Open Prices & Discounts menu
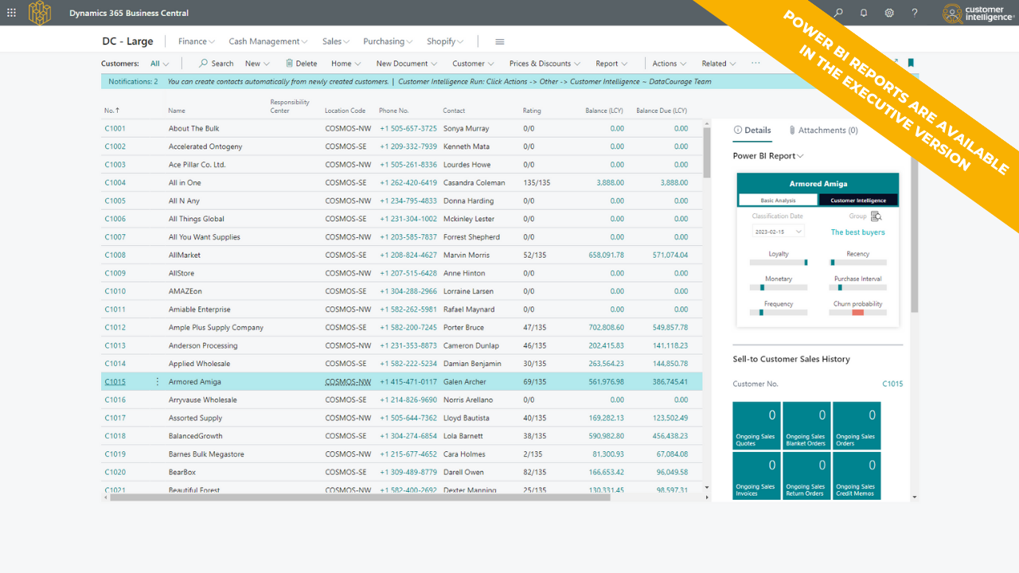The width and height of the screenshot is (1019, 573). click(545, 64)
